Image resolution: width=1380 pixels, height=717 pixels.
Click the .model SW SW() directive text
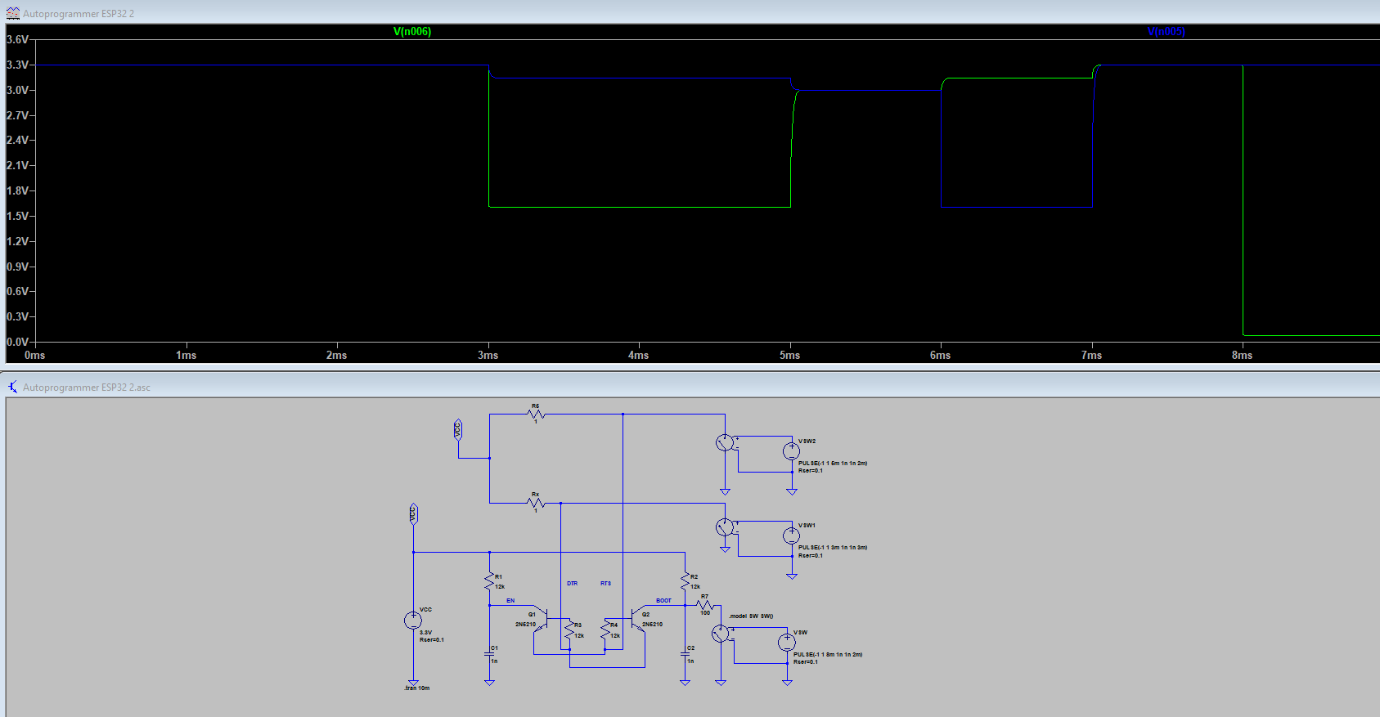751,616
